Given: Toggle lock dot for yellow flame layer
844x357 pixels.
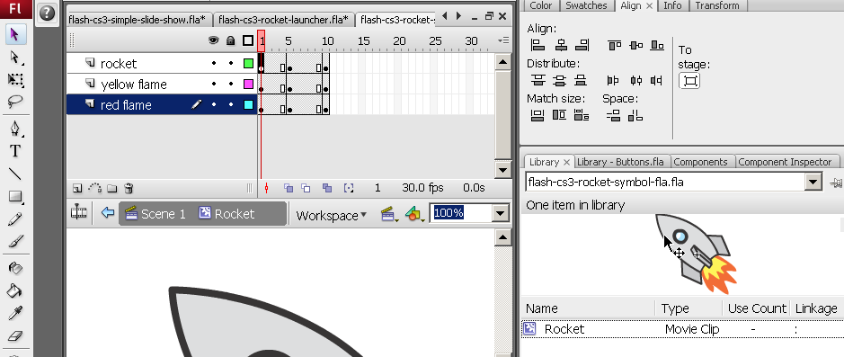Looking at the screenshot, I should pos(230,84).
